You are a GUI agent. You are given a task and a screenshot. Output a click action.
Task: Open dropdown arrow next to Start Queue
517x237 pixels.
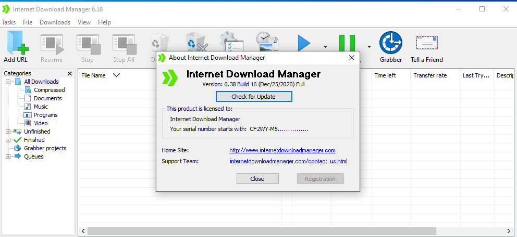(325, 47)
